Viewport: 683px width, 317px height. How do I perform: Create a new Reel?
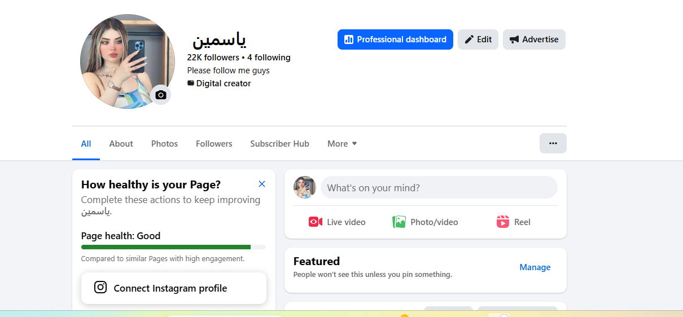click(x=513, y=222)
